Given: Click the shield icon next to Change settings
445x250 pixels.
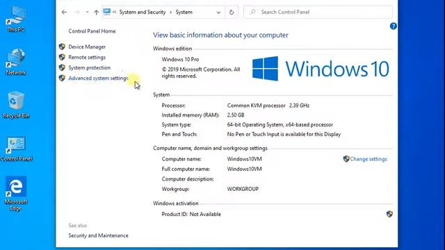Looking at the screenshot, I should coord(346,159).
